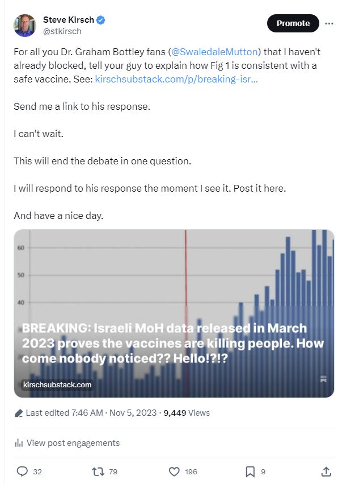Reply to the post using the speech bubble icon

tap(22, 471)
